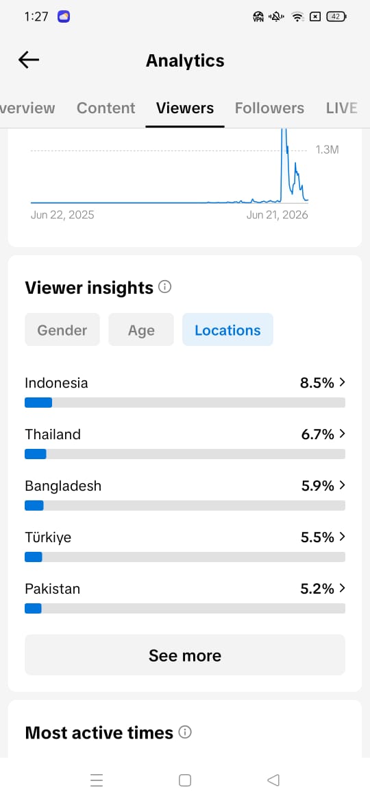Viewport: 370px width, 803px height.
Task: Expand Thailand location details chevron
Action: 342,434
